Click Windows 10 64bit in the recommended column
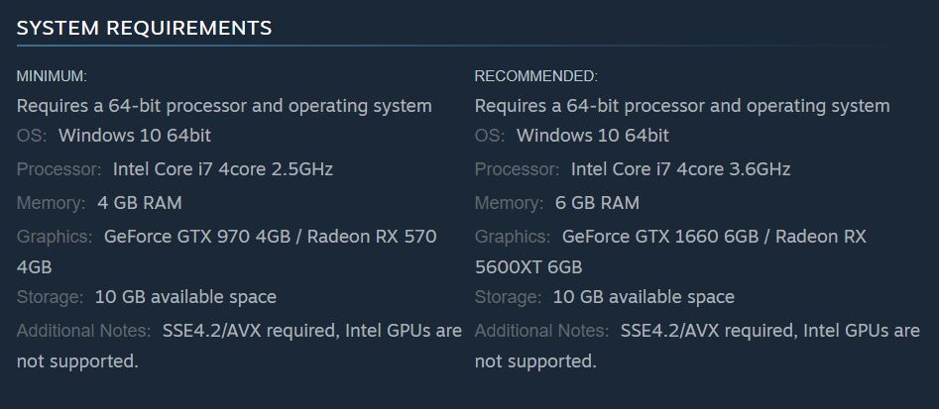The image size is (939, 409). (593, 136)
